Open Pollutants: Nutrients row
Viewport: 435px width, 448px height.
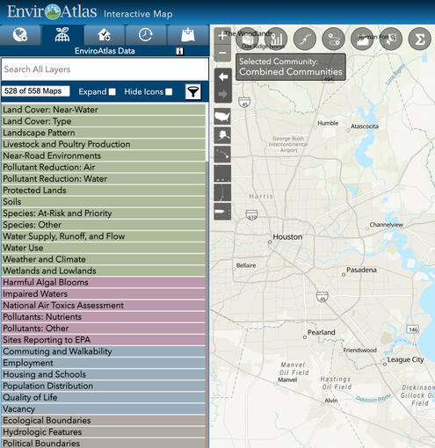[104, 317]
